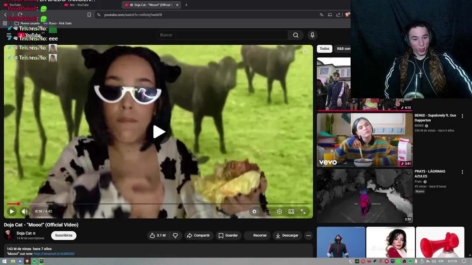
Task: Click the page scrollbar down arrow
Action: (470, 255)
